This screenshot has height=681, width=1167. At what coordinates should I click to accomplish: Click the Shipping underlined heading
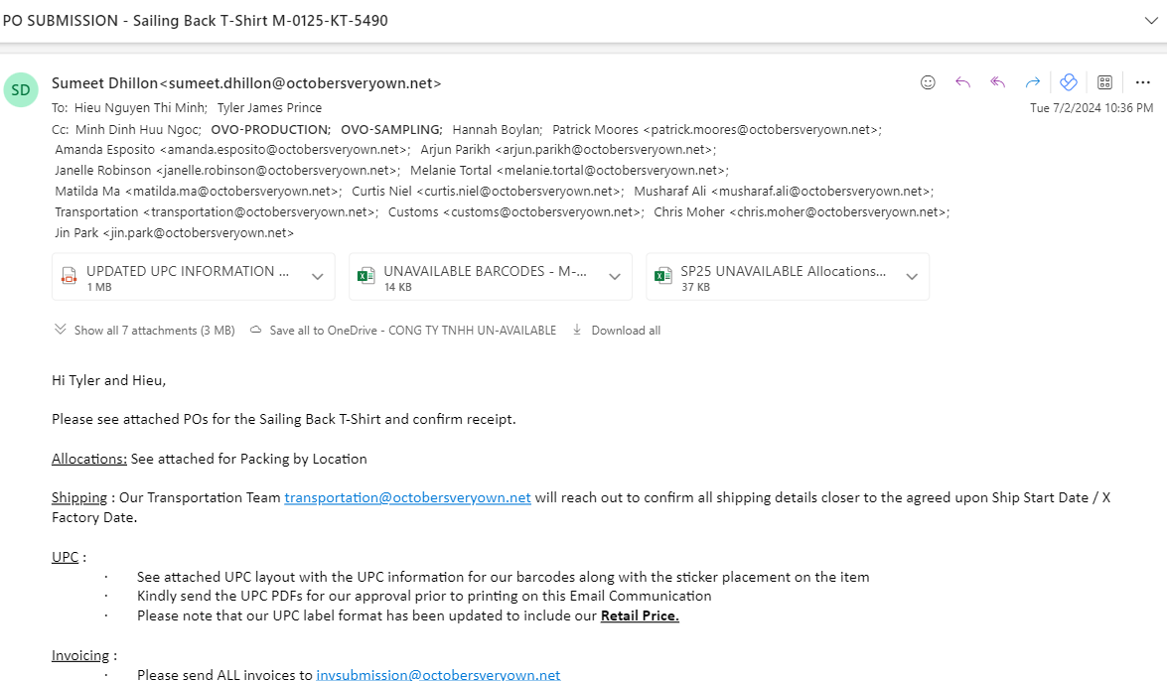click(x=78, y=497)
